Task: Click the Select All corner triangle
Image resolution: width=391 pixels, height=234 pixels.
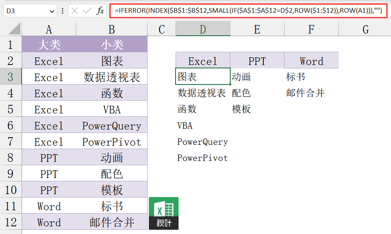Action: pos(14,28)
